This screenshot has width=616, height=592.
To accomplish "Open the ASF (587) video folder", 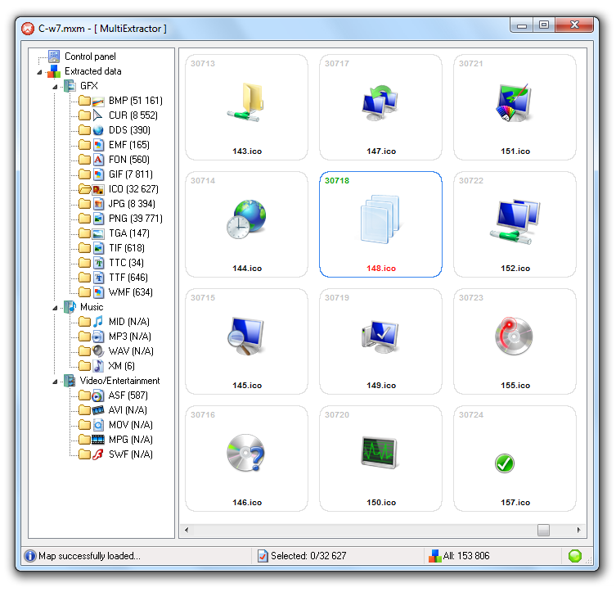I will pyautogui.click(x=128, y=395).
